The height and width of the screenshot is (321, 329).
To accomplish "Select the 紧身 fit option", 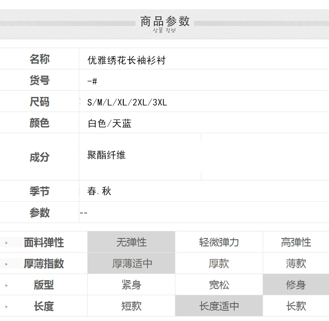I will tap(131, 285).
